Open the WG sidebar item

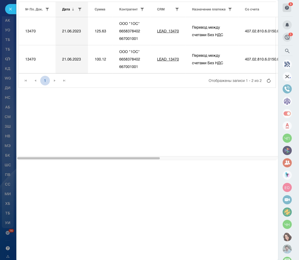8,78
